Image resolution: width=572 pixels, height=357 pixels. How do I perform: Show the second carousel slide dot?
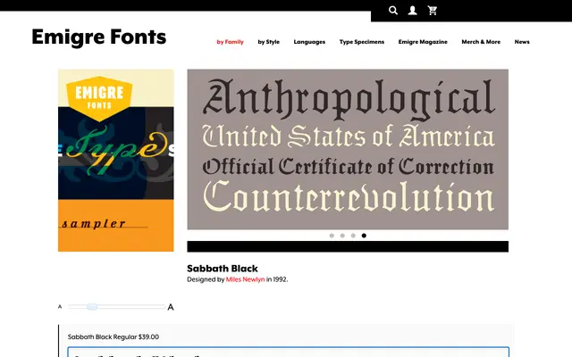342,236
